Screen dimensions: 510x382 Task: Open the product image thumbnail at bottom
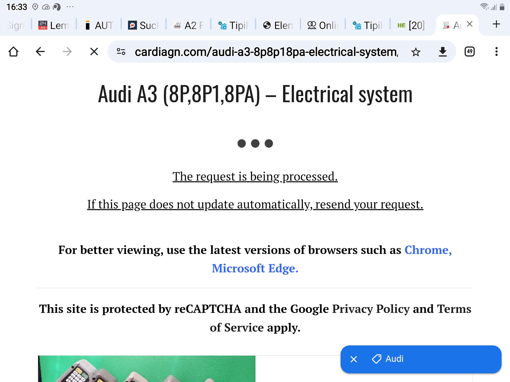click(x=147, y=369)
